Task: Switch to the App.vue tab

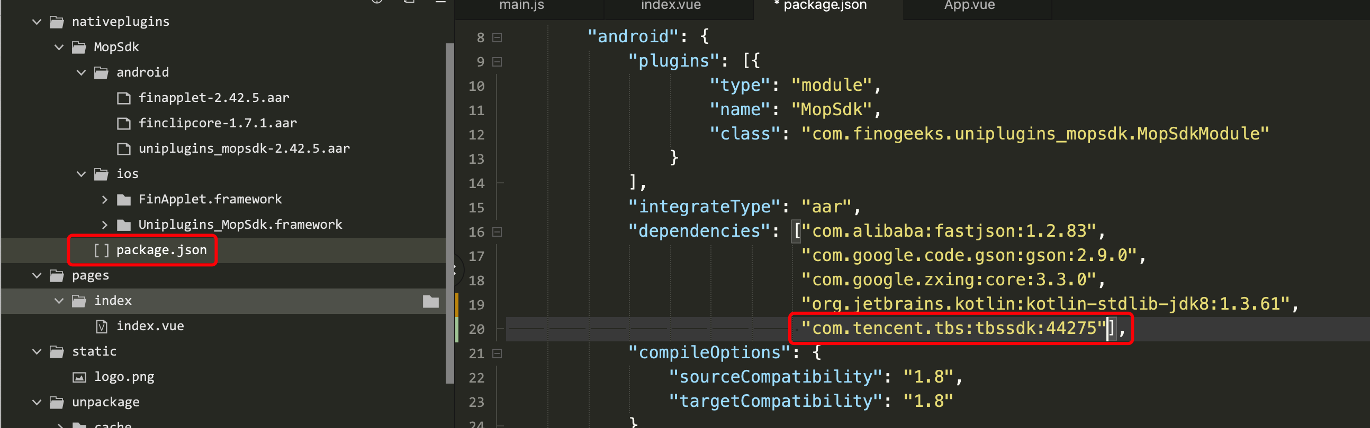Action: click(969, 5)
